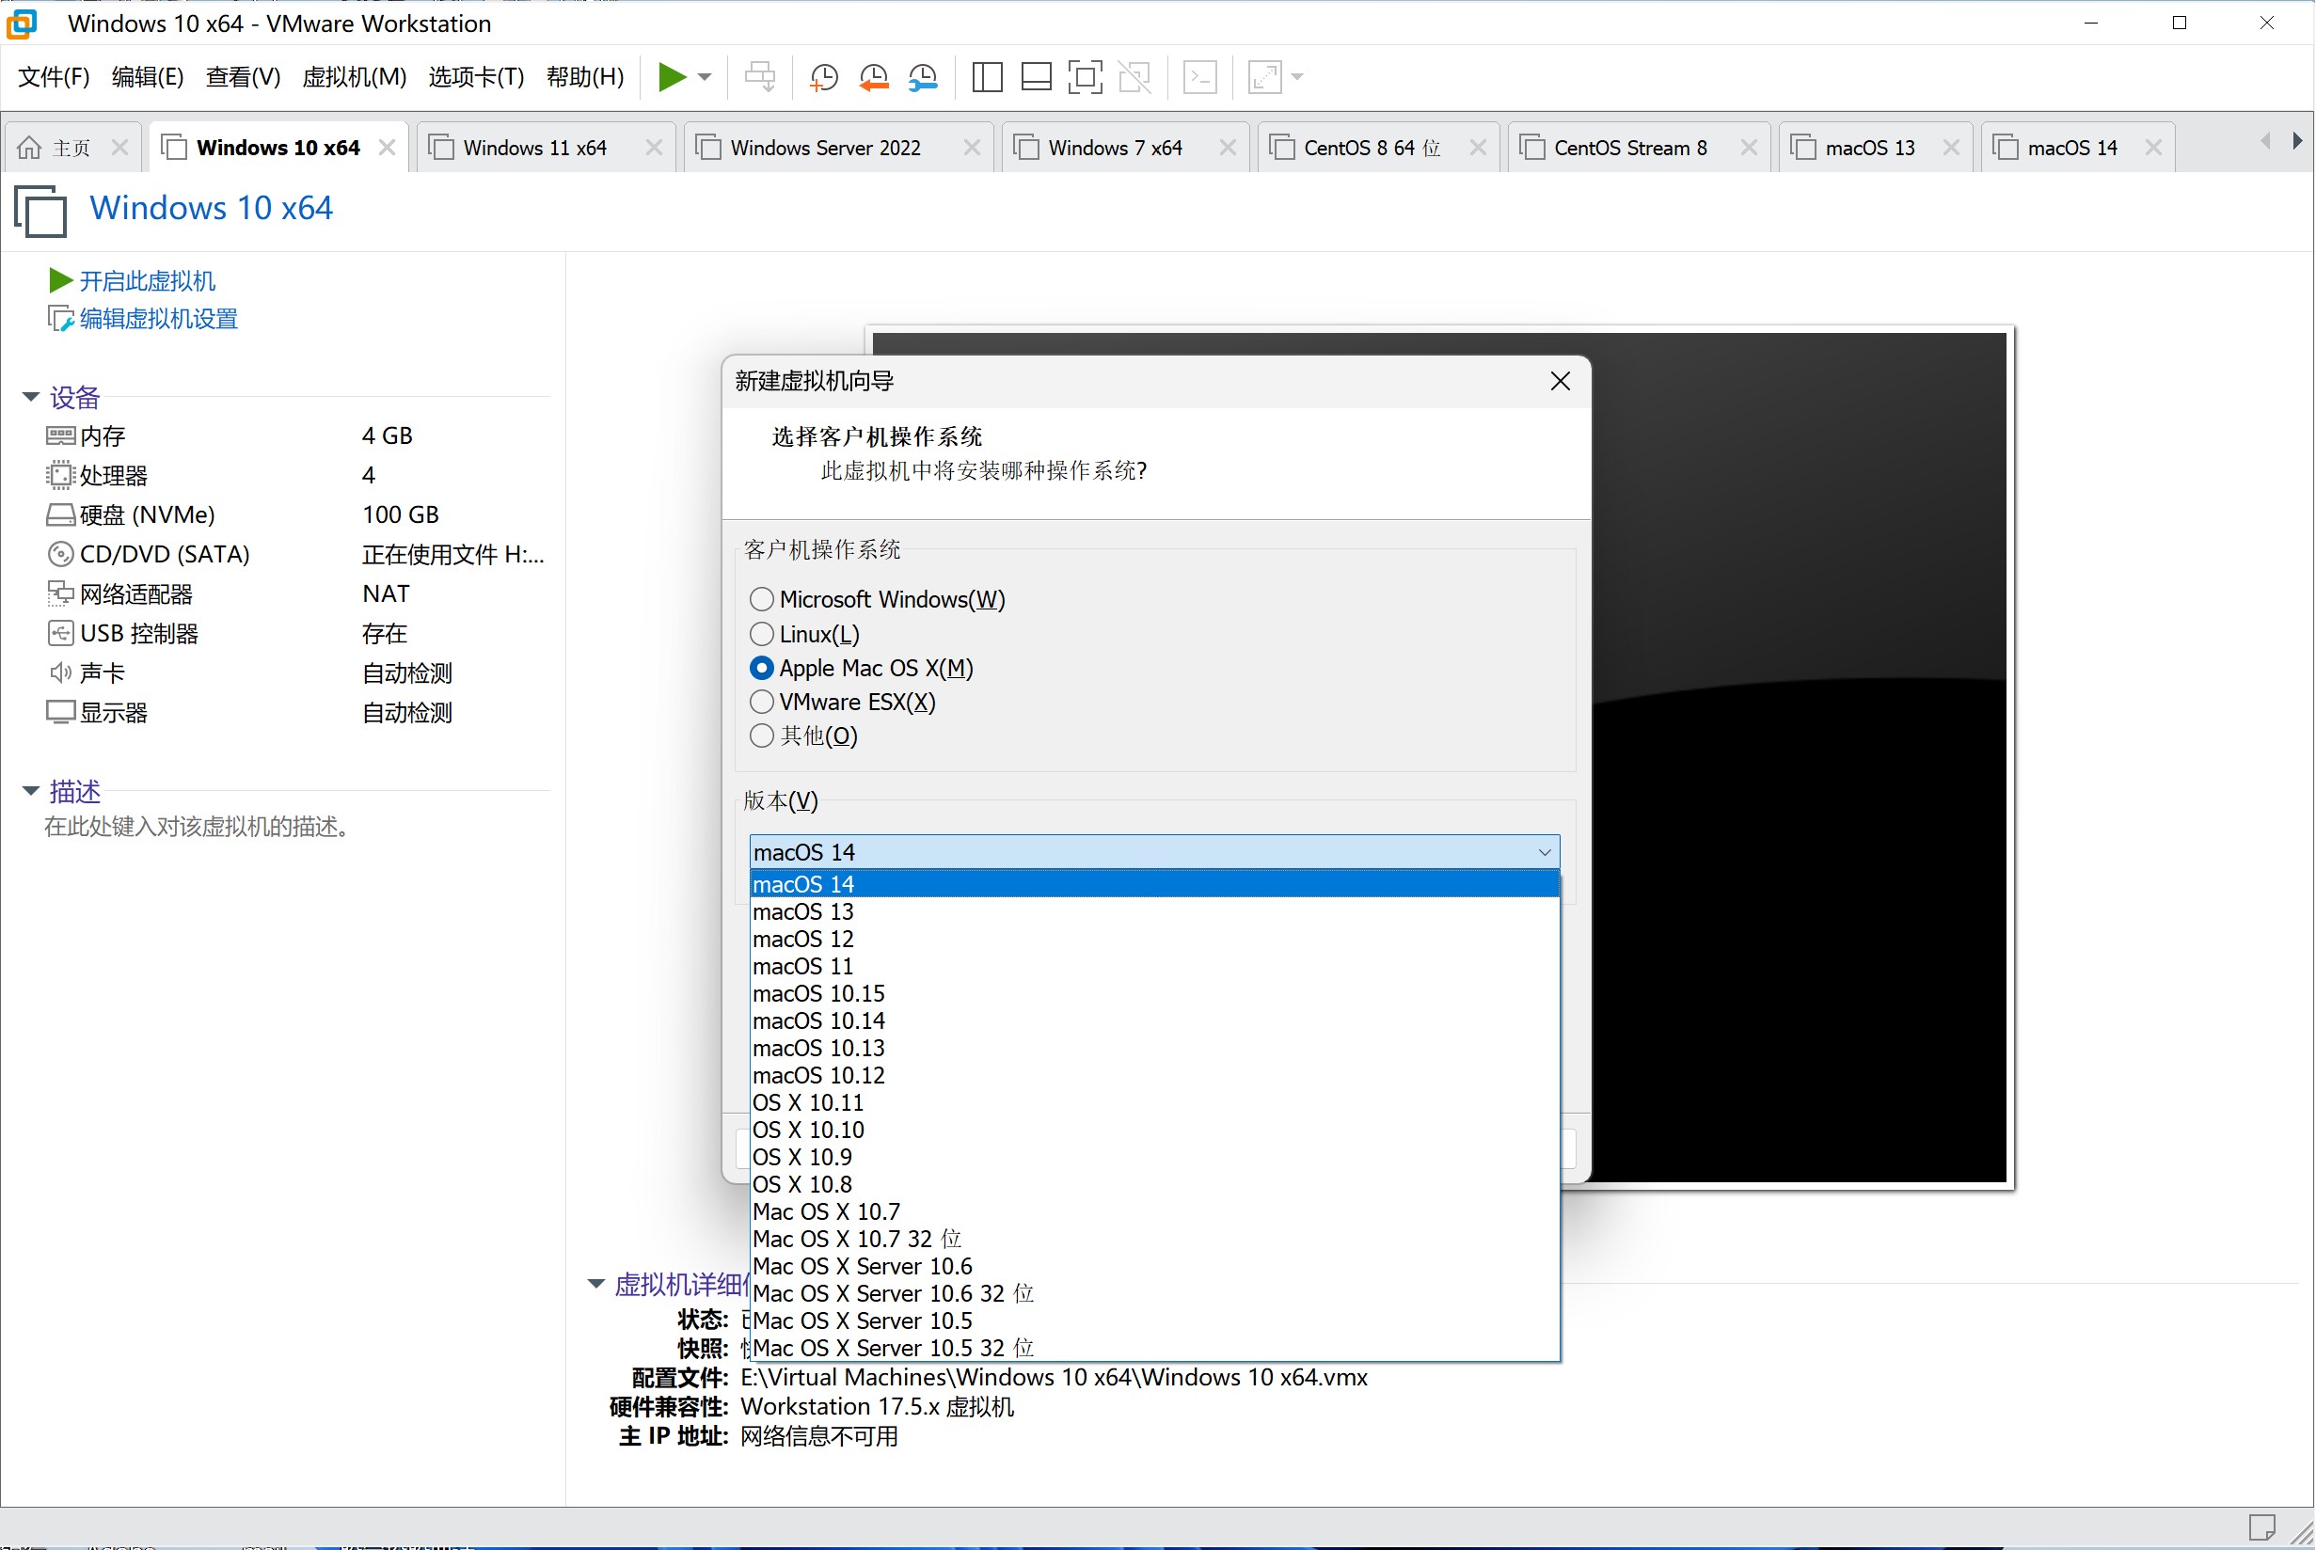
Task: Select the Other (其他) radio button
Action: click(x=761, y=735)
